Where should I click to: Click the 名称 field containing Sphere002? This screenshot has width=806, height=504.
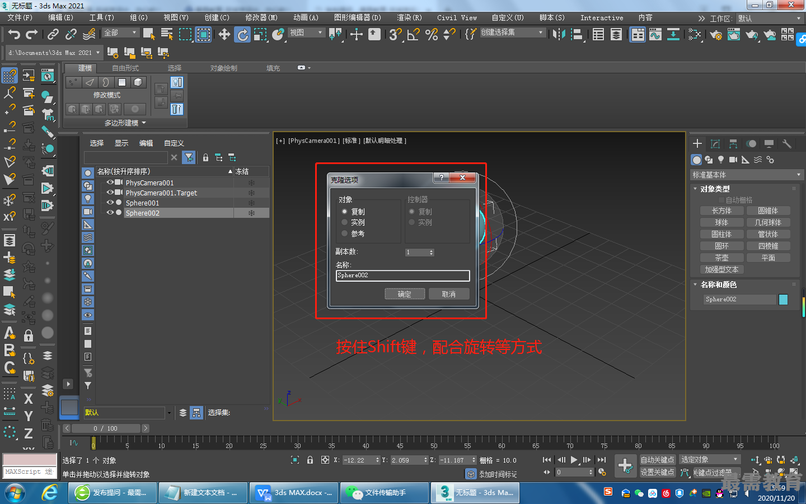coord(402,276)
